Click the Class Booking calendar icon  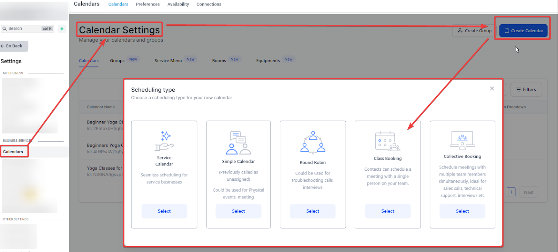pyautogui.click(x=387, y=141)
